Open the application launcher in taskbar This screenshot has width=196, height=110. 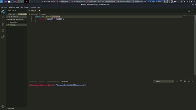pyautogui.click(x=2, y=2)
